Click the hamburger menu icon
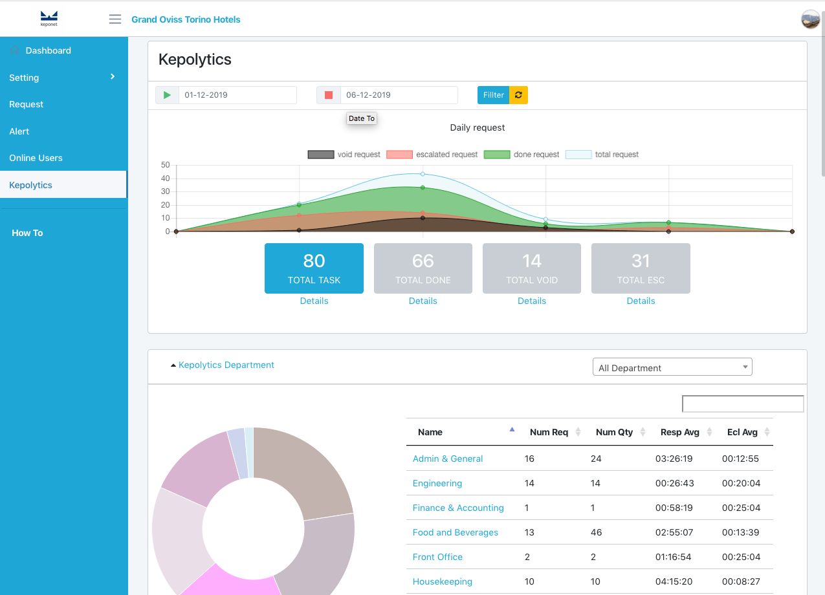The height and width of the screenshot is (595, 825). (x=115, y=19)
